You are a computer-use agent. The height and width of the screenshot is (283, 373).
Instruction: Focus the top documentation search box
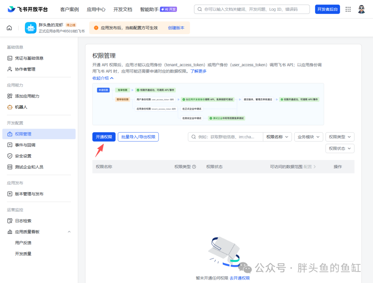point(252,9)
